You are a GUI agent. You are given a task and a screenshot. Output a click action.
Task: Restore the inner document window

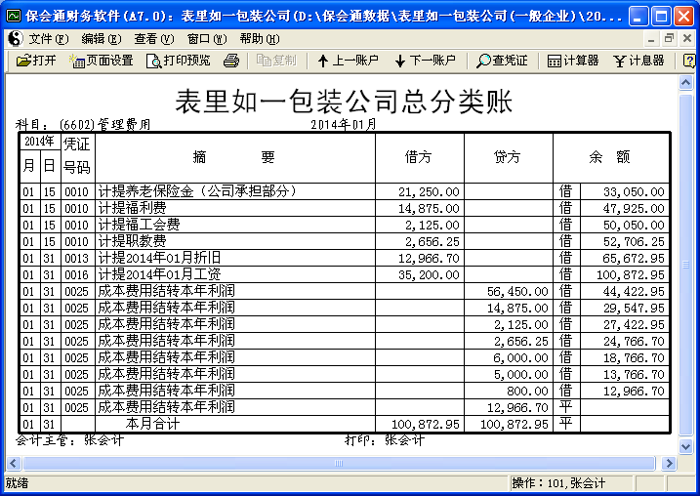[x=669, y=38]
